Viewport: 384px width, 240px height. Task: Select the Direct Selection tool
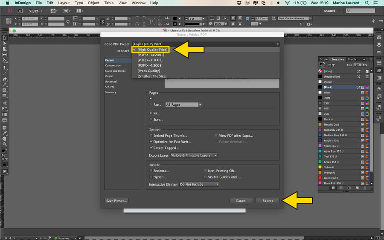[x=5, y=44]
